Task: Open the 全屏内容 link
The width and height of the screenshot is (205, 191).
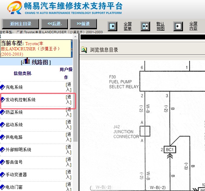Action: click(194, 26)
